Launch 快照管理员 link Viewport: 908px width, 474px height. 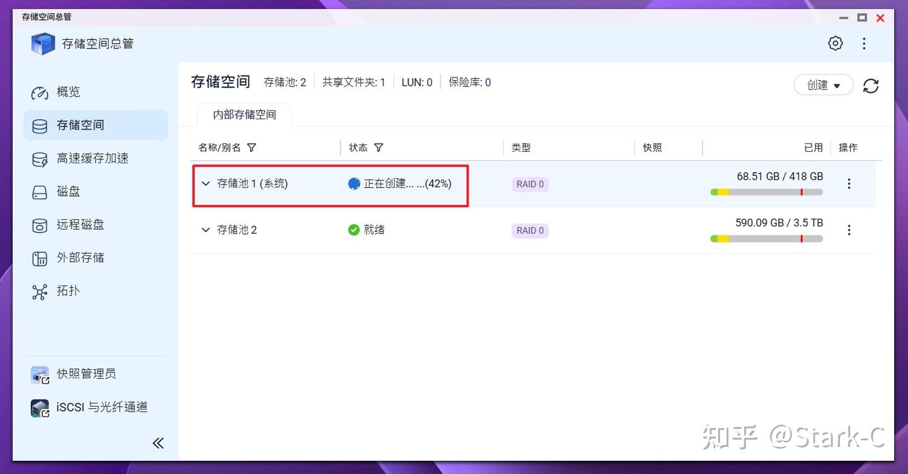pyautogui.click(x=86, y=374)
